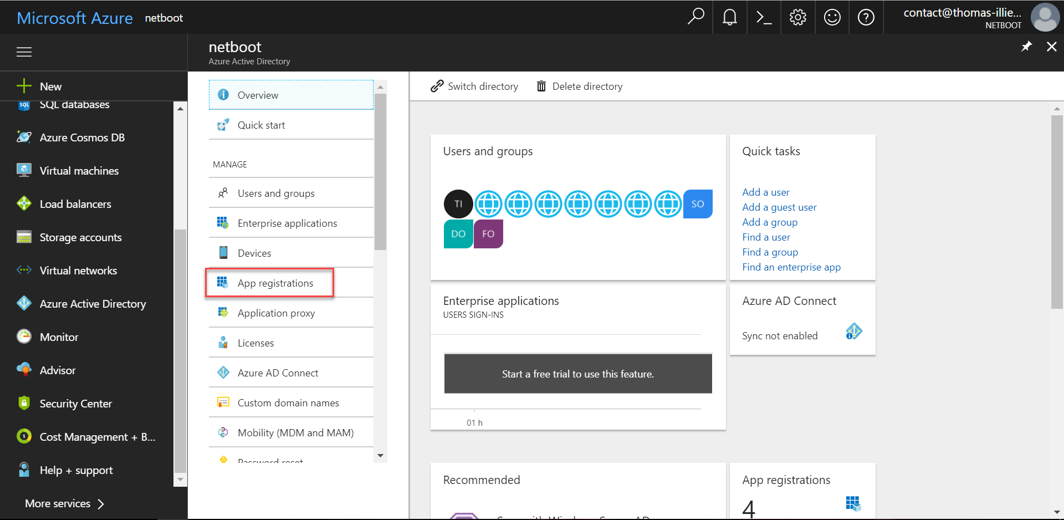Click the SO user avatar
This screenshot has width=1064, height=520.
pyautogui.click(x=698, y=204)
